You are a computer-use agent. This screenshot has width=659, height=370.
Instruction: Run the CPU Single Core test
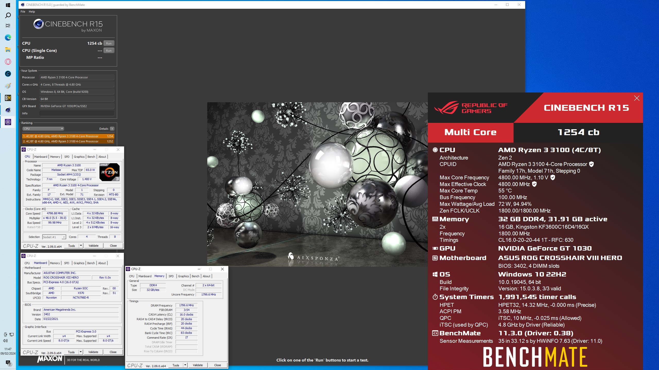tap(109, 51)
